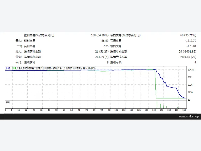Image resolution: width=201 pixels, height=151 pixels.
Task: Click the x-axis label '85'
Action: coord(94,110)
